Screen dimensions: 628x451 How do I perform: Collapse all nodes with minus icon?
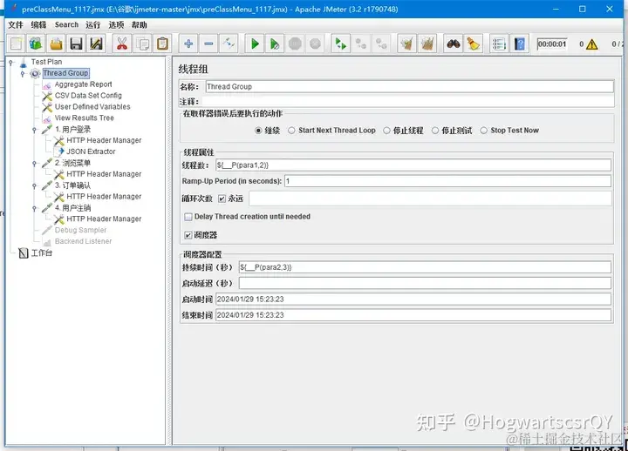208,44
